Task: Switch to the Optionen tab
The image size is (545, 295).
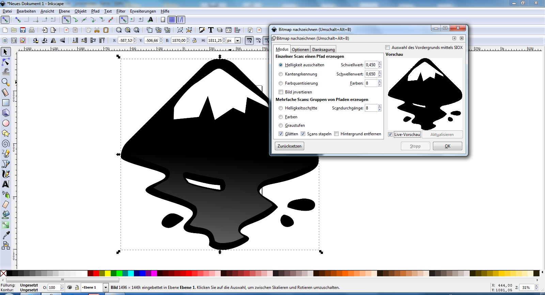Action: pos(300,49)
